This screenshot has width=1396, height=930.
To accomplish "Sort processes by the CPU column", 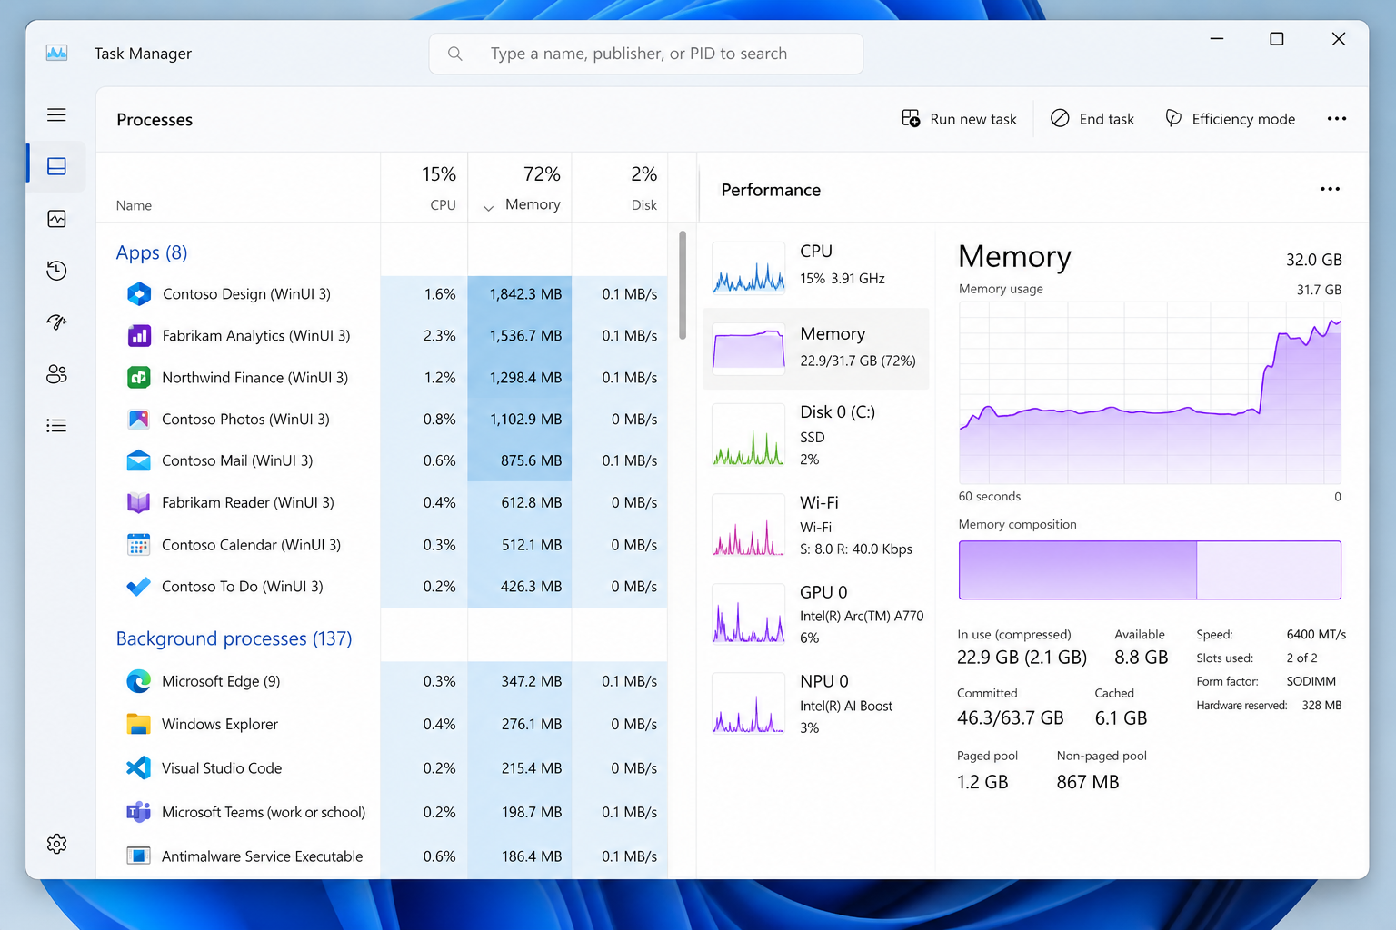I will (424, 188).
